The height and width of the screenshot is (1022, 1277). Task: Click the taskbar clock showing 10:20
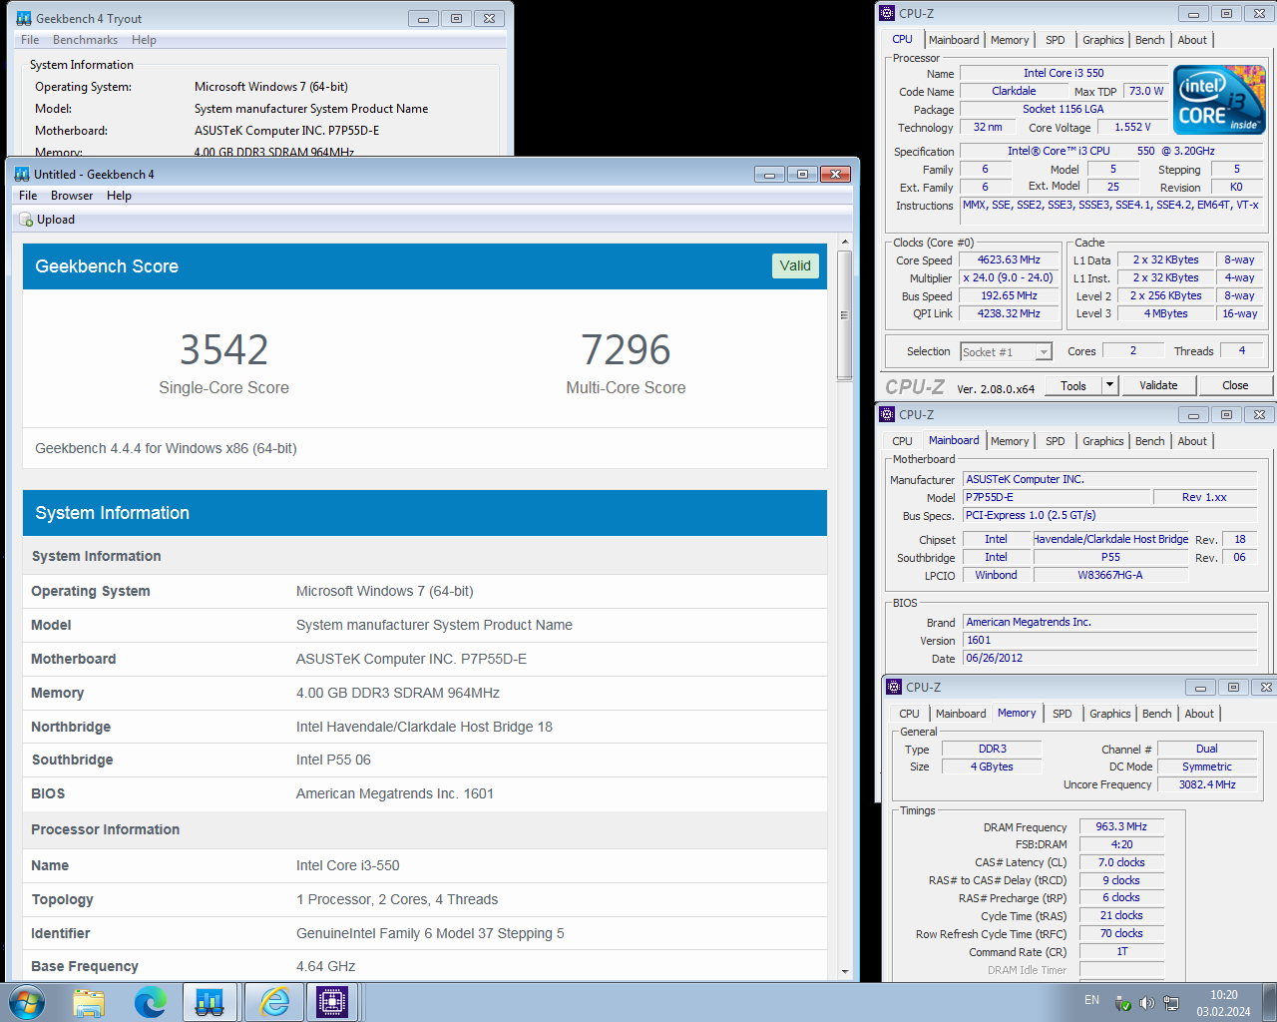point(1223,1003)
